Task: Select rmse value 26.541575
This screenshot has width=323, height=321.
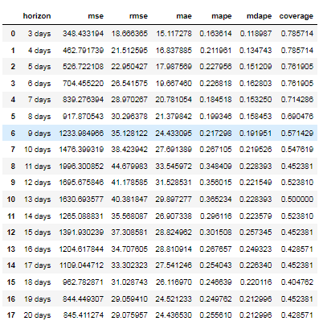Action: point(129,84)
